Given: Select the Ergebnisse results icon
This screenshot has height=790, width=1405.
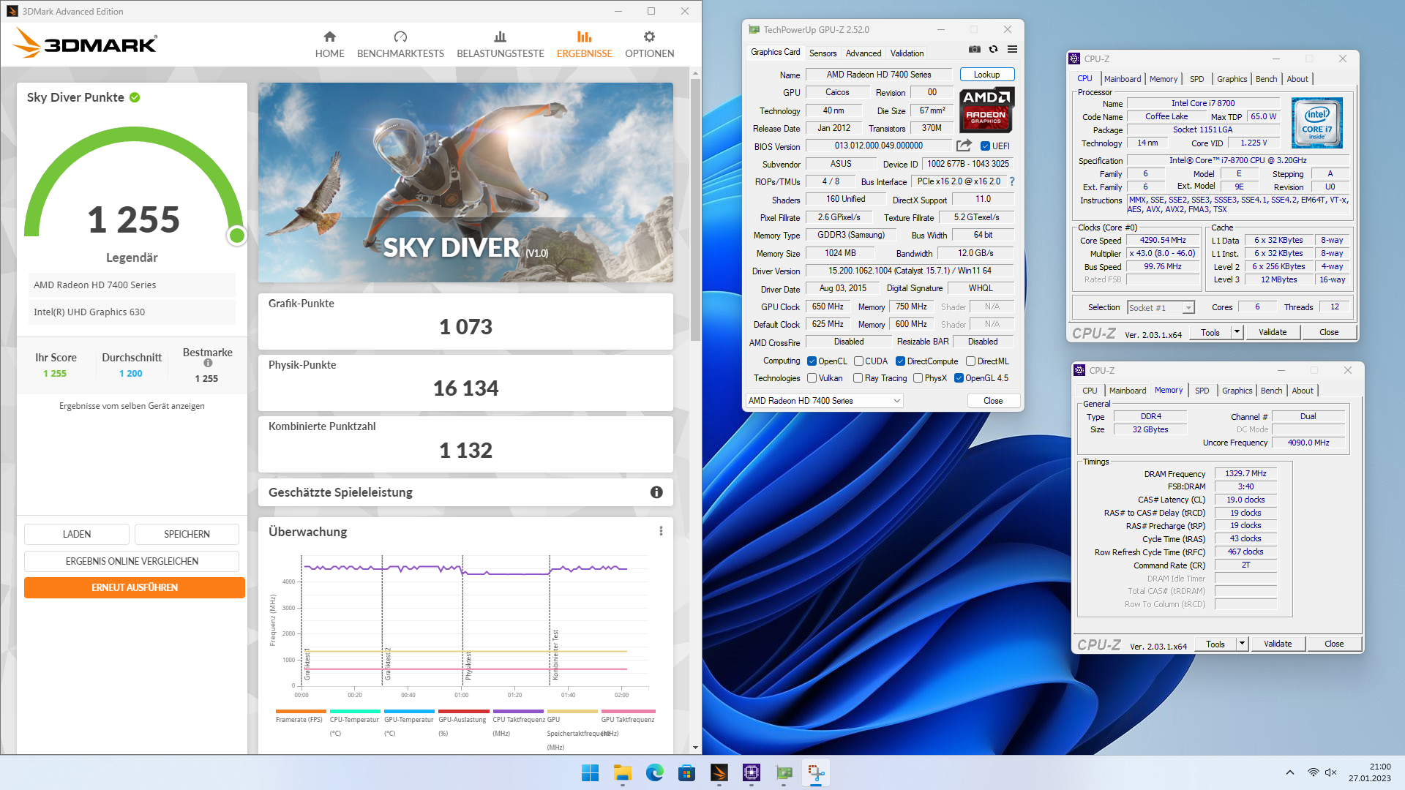Looking at the screenshot, I should click(x=584, y=37).
